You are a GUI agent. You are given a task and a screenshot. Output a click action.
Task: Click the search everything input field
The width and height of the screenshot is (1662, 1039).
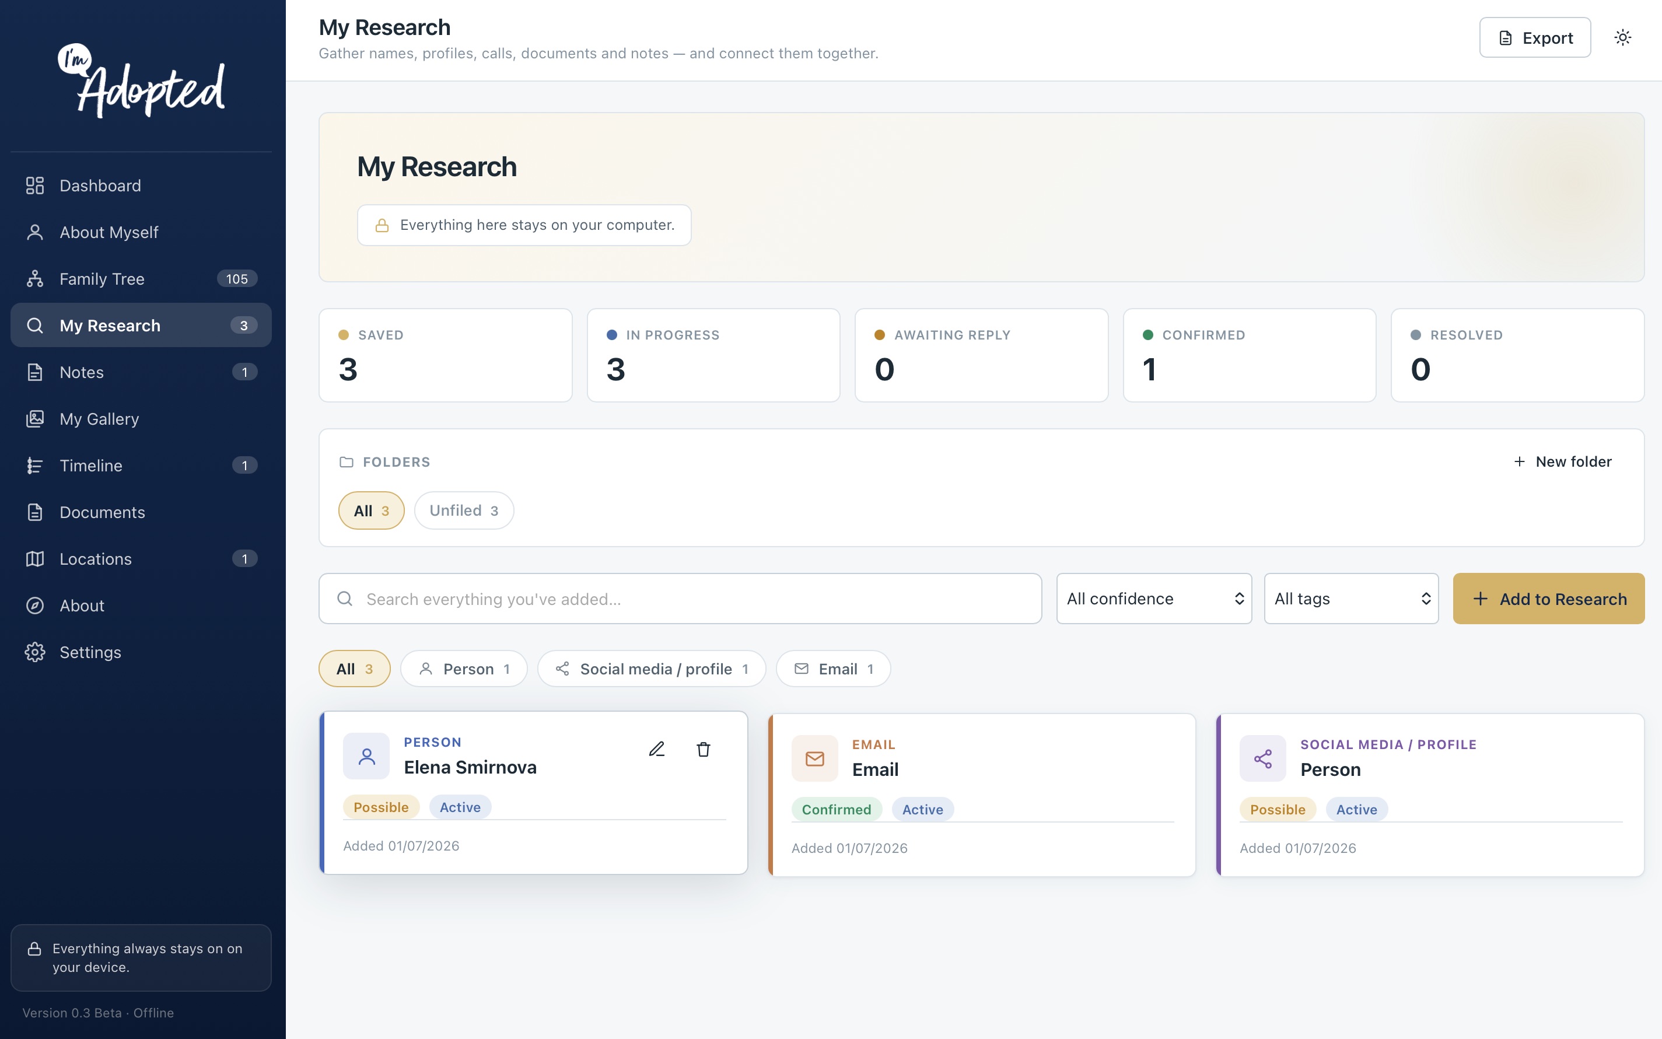pos(680,599)
